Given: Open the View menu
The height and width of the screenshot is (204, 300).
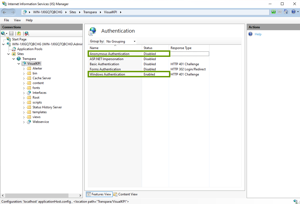Looking at the screenshot, I should [x=17, y=20].
